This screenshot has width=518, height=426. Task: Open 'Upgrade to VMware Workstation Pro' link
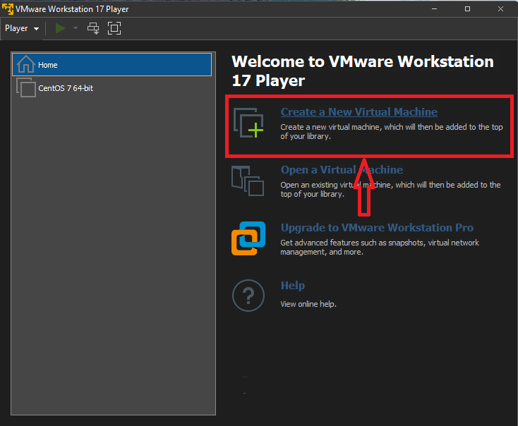377,228
